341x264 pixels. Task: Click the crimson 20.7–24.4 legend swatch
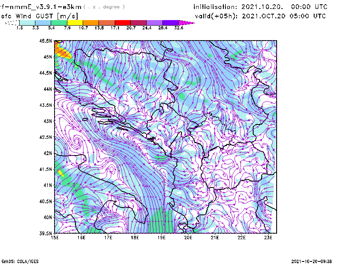click(x=139, y=23)
